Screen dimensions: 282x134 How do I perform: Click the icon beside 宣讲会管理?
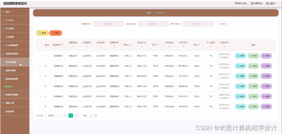(x=3, y=62)
